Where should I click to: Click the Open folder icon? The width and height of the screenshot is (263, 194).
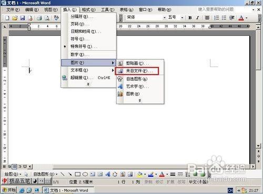tap(15, 18)
